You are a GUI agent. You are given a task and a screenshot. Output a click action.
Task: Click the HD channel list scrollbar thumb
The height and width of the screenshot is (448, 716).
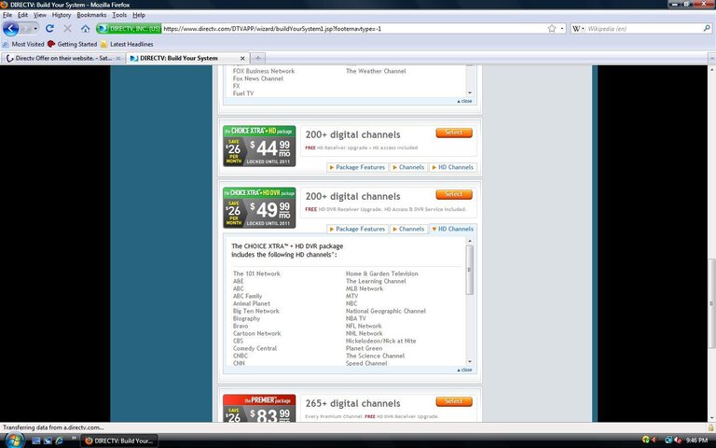(x=470, y=270)
